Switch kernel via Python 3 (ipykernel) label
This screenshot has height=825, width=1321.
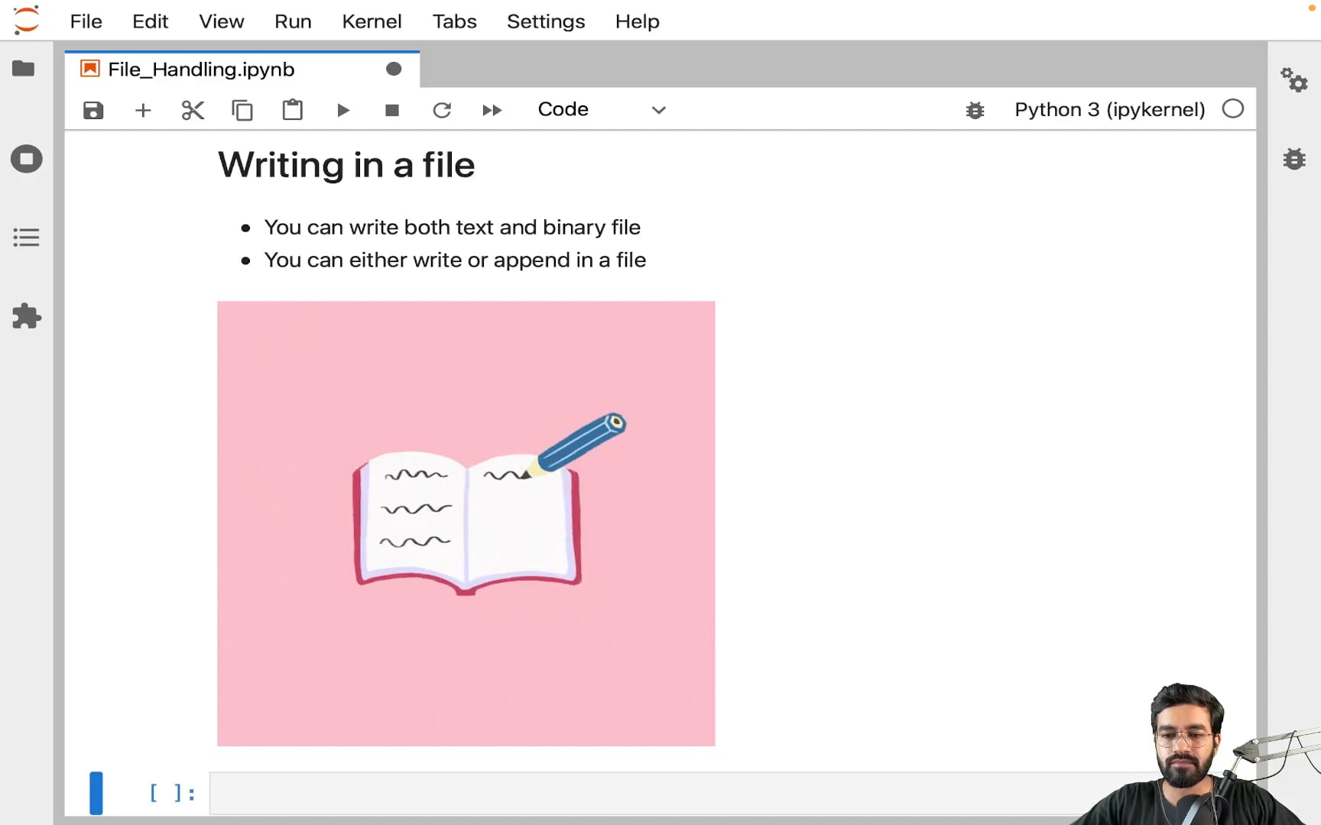[1109, 109]
